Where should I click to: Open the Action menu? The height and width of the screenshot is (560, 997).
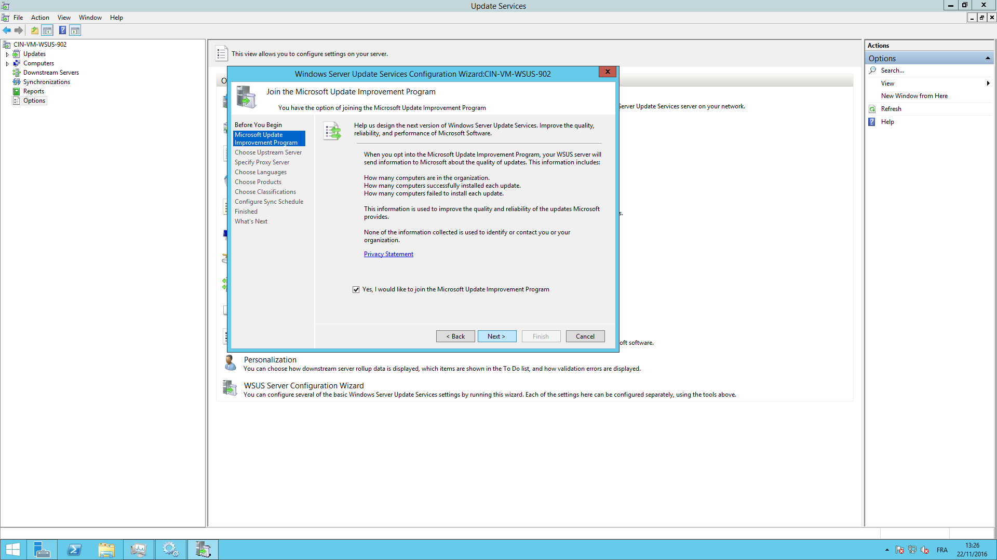[x=40, y=18]
